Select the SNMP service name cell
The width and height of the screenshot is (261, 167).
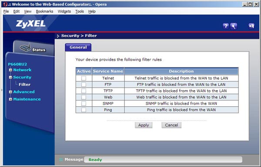click(108, 103)
